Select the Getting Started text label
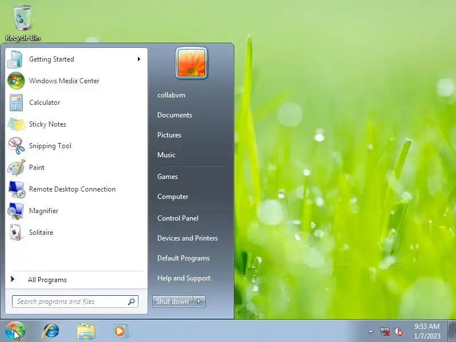The width and height of the screenshot is (456, 342). [51, 59]
